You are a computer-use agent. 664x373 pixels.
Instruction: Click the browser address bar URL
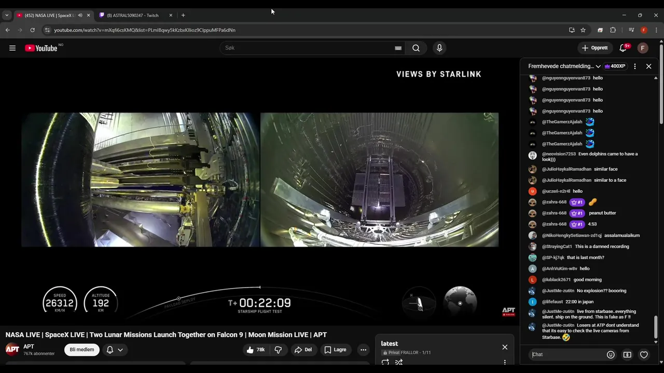[x=145, y=30]
